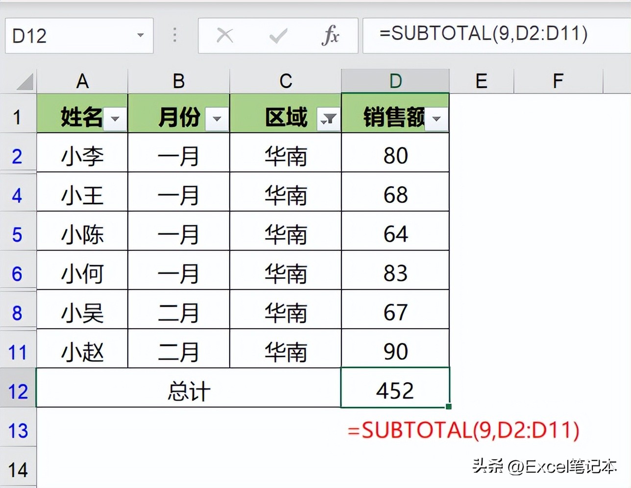
Task: Open the 销售额 column filter dropdown
Action: click(x=437, y=119)
